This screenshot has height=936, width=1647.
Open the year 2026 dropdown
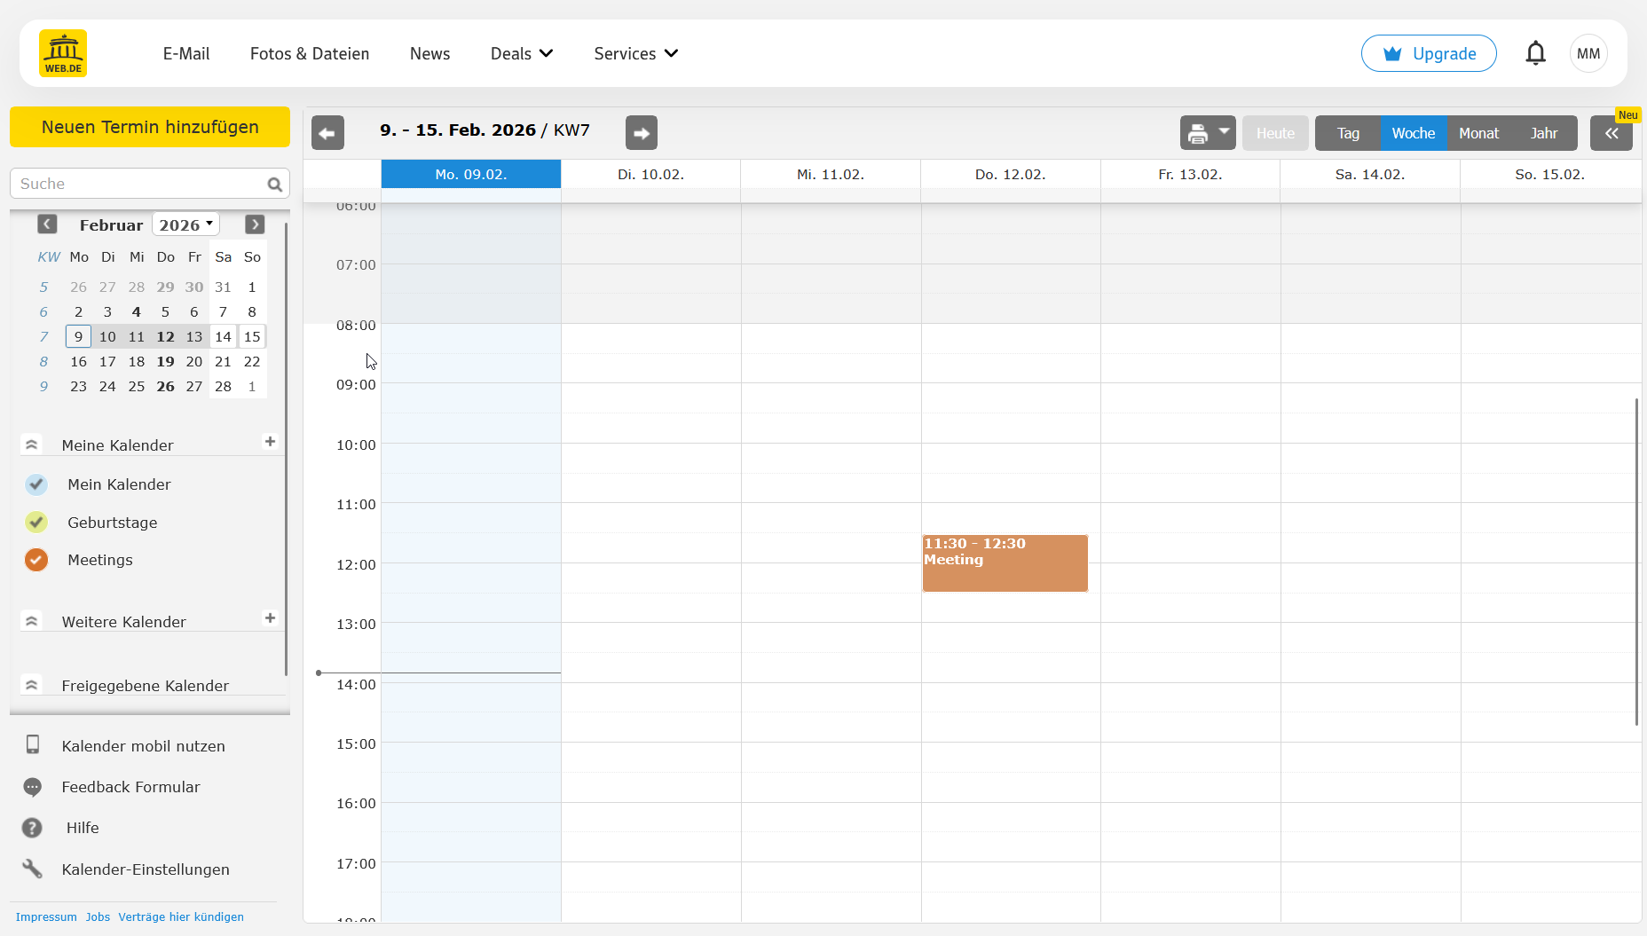[x=185, y=225]
